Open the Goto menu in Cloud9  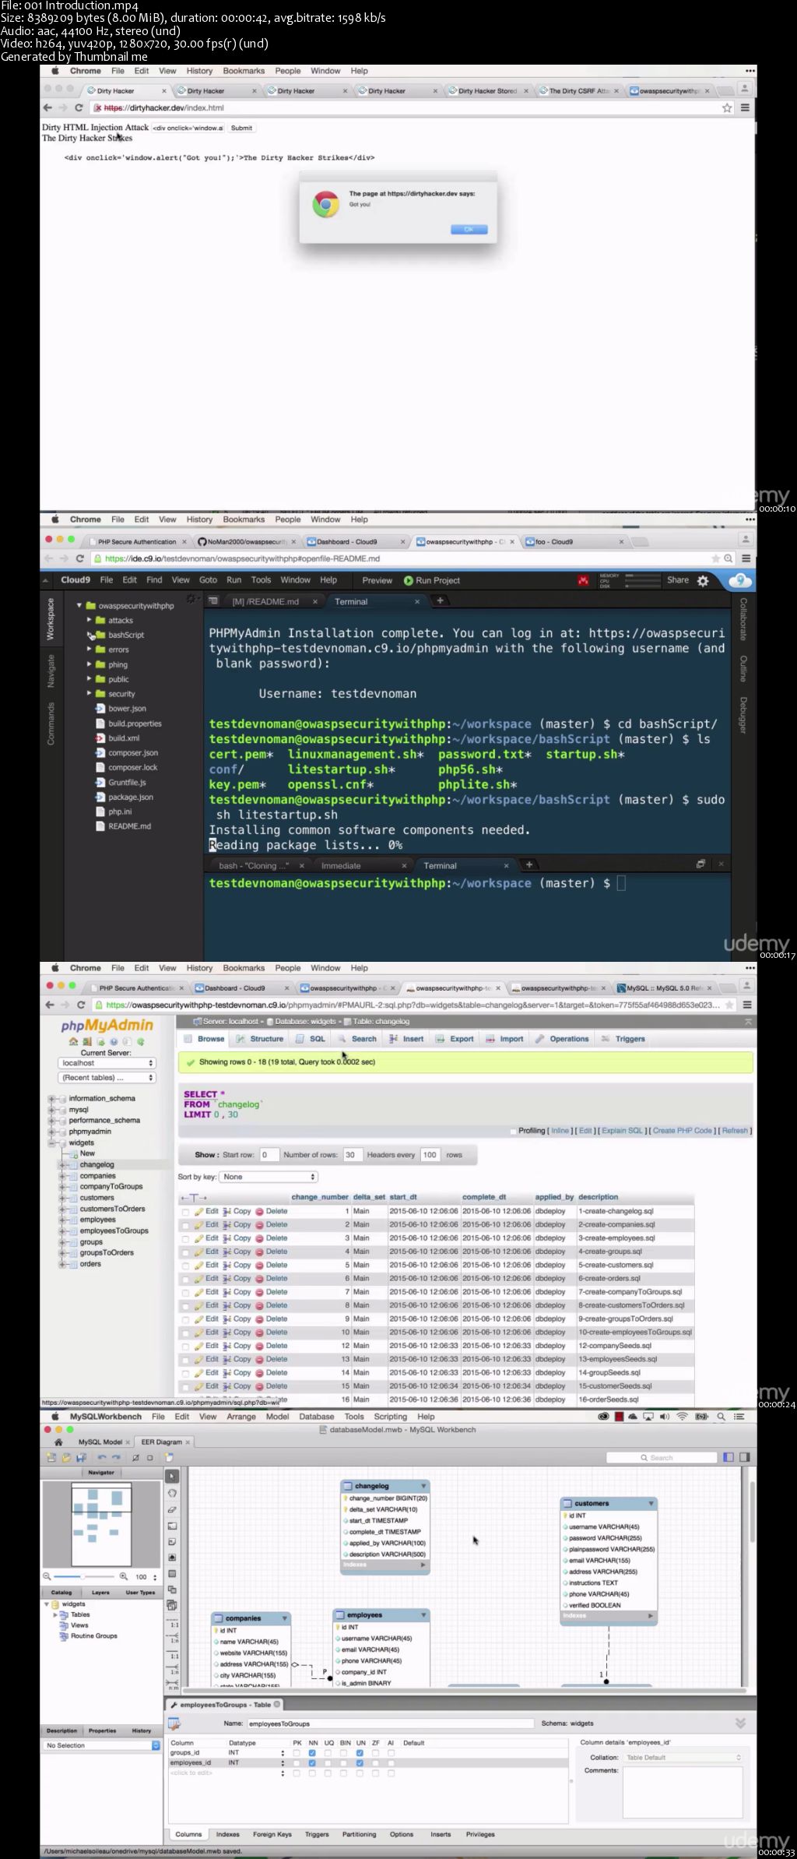pos(208,580)
